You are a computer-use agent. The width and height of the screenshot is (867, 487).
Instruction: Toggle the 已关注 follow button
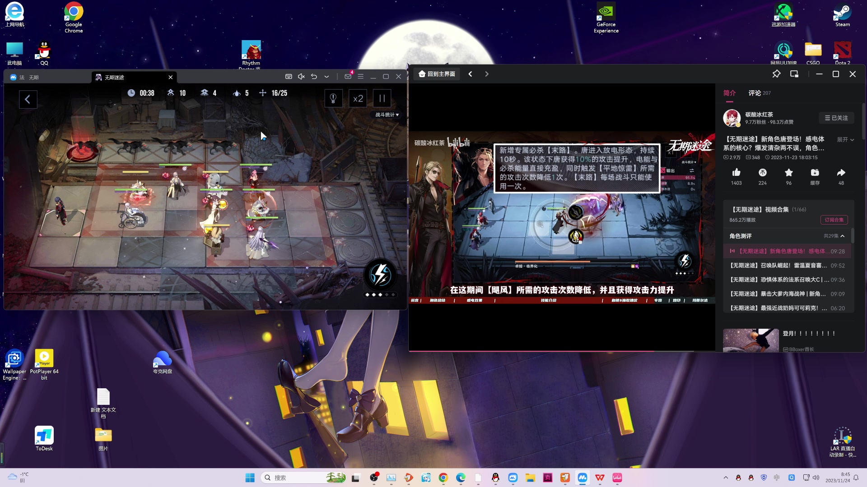click(836, 118)
